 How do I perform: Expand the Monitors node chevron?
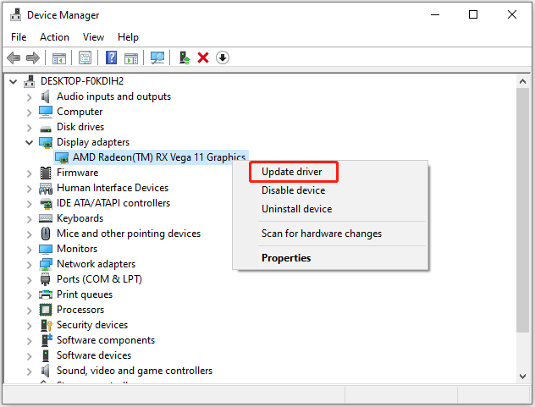[x=30, y=250]
